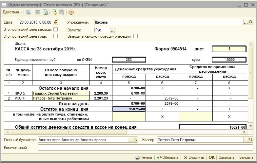Image resolution: width=257 pixels, height=163 pixels.
Task: Click the posting results icon with coins
Action: tap(54, 12)
